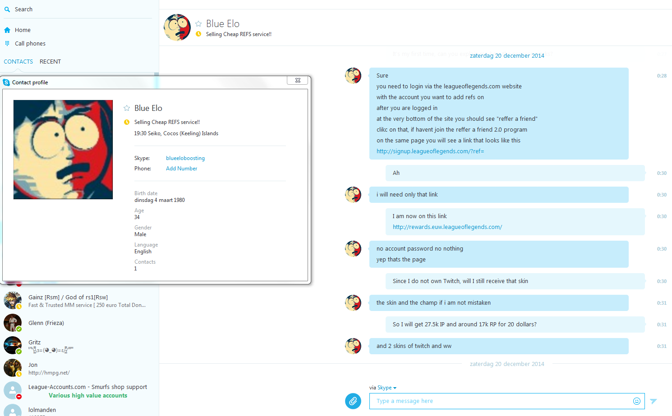Click Glenn (Frieza) contact avatar
This screenshot has height=416, width=672.
[x=13, y=323]
